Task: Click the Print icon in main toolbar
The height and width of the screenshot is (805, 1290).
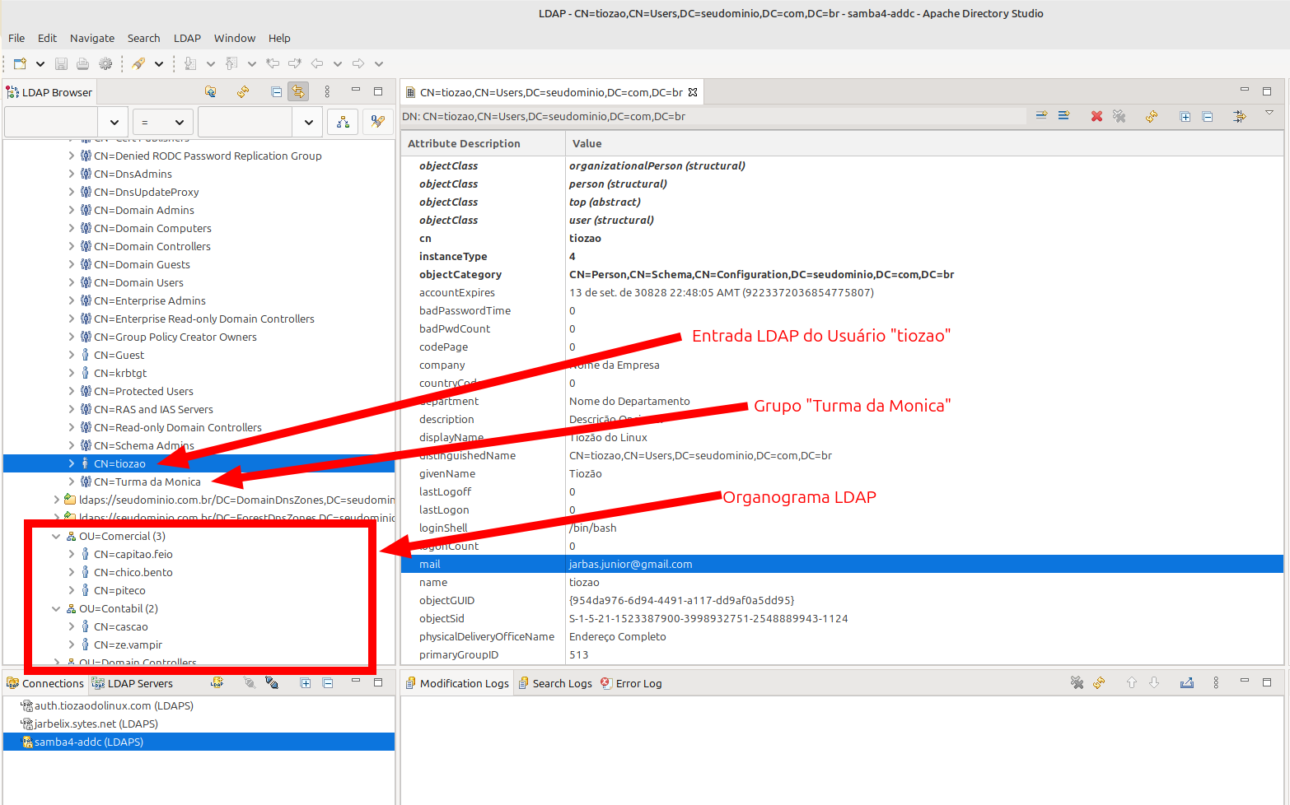Action: tap(82, 63)
